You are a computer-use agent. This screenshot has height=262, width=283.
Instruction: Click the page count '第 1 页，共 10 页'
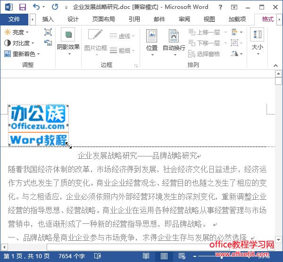[26, 256]
